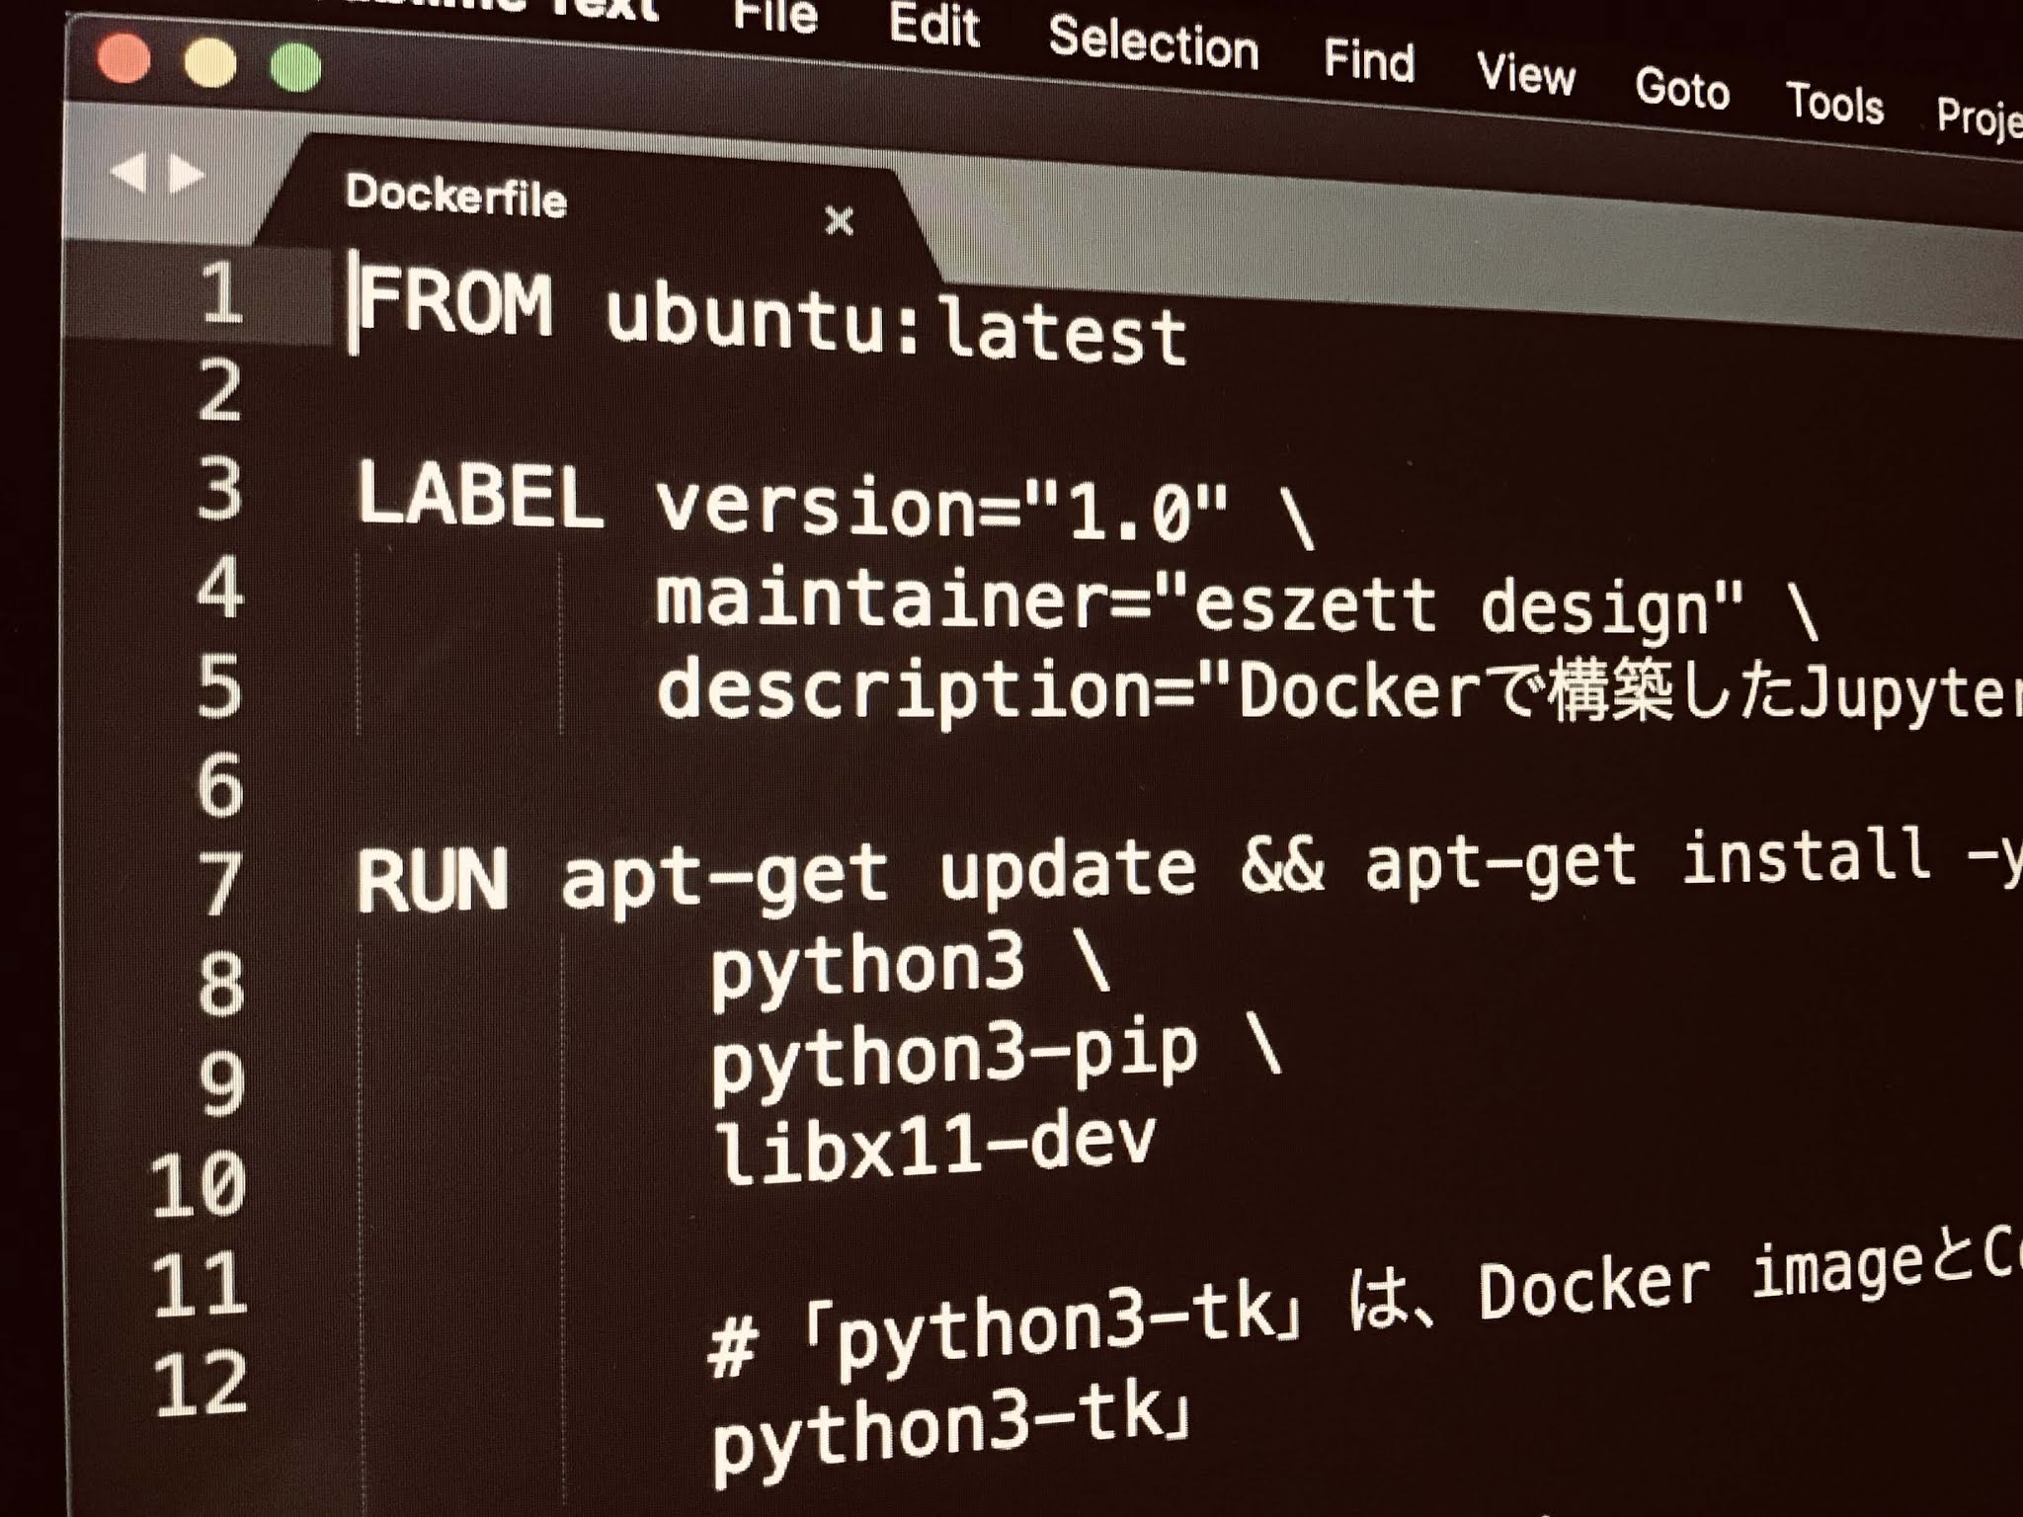Open the Tools menu
This screenshot has height=1517, width=2023.
(1835, 103)
